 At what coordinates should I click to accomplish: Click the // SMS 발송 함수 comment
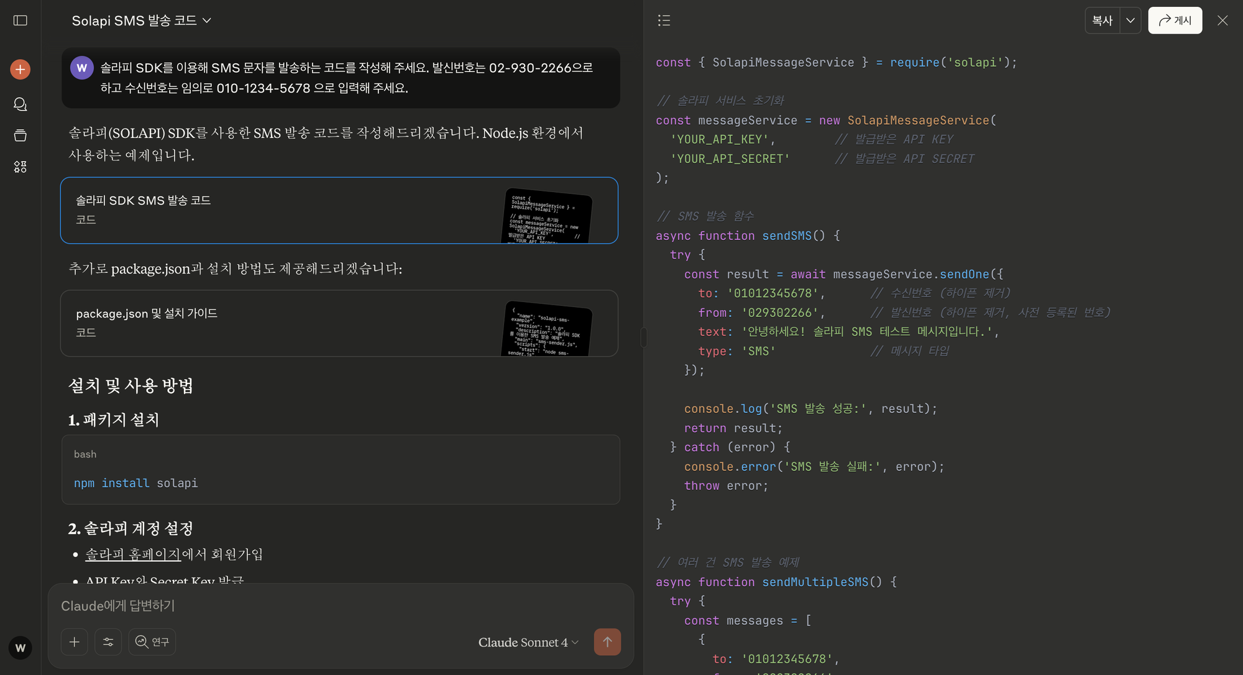(x=705, y=216)
